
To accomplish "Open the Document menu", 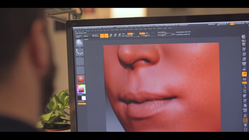I will (x=88, y=31).
